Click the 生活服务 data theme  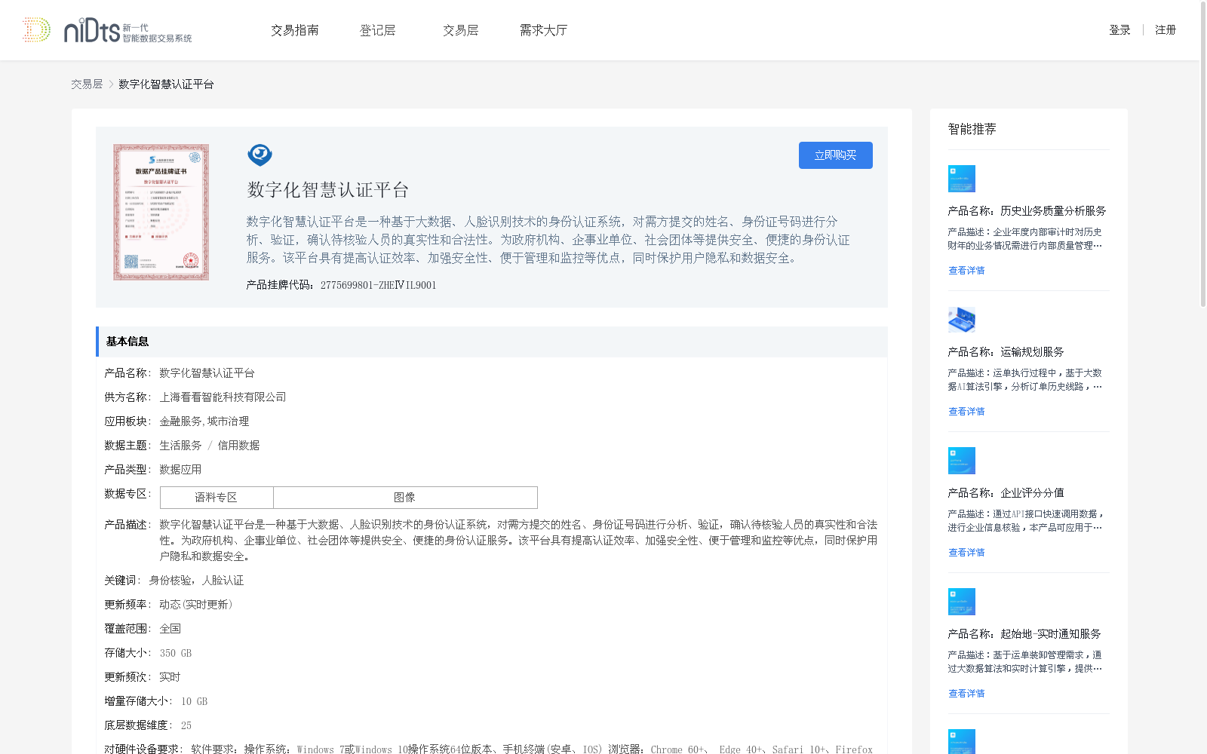[180, 446]
